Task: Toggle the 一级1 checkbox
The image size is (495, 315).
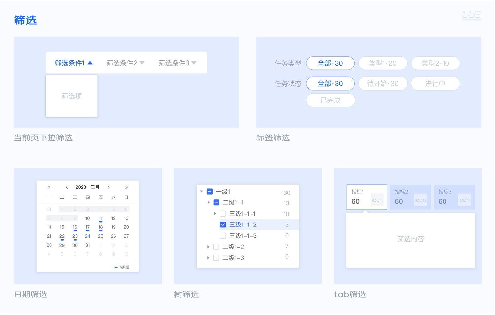Action: pyautogui.click(x=210, y=192)
